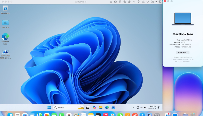
Task: Launch Microsoft Edge from desktop shortcut
Action: [5, 39]
